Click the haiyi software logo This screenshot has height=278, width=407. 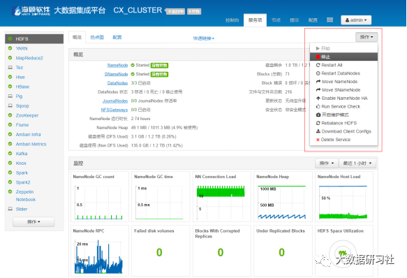pyautogui.click(x=31, y=11)
